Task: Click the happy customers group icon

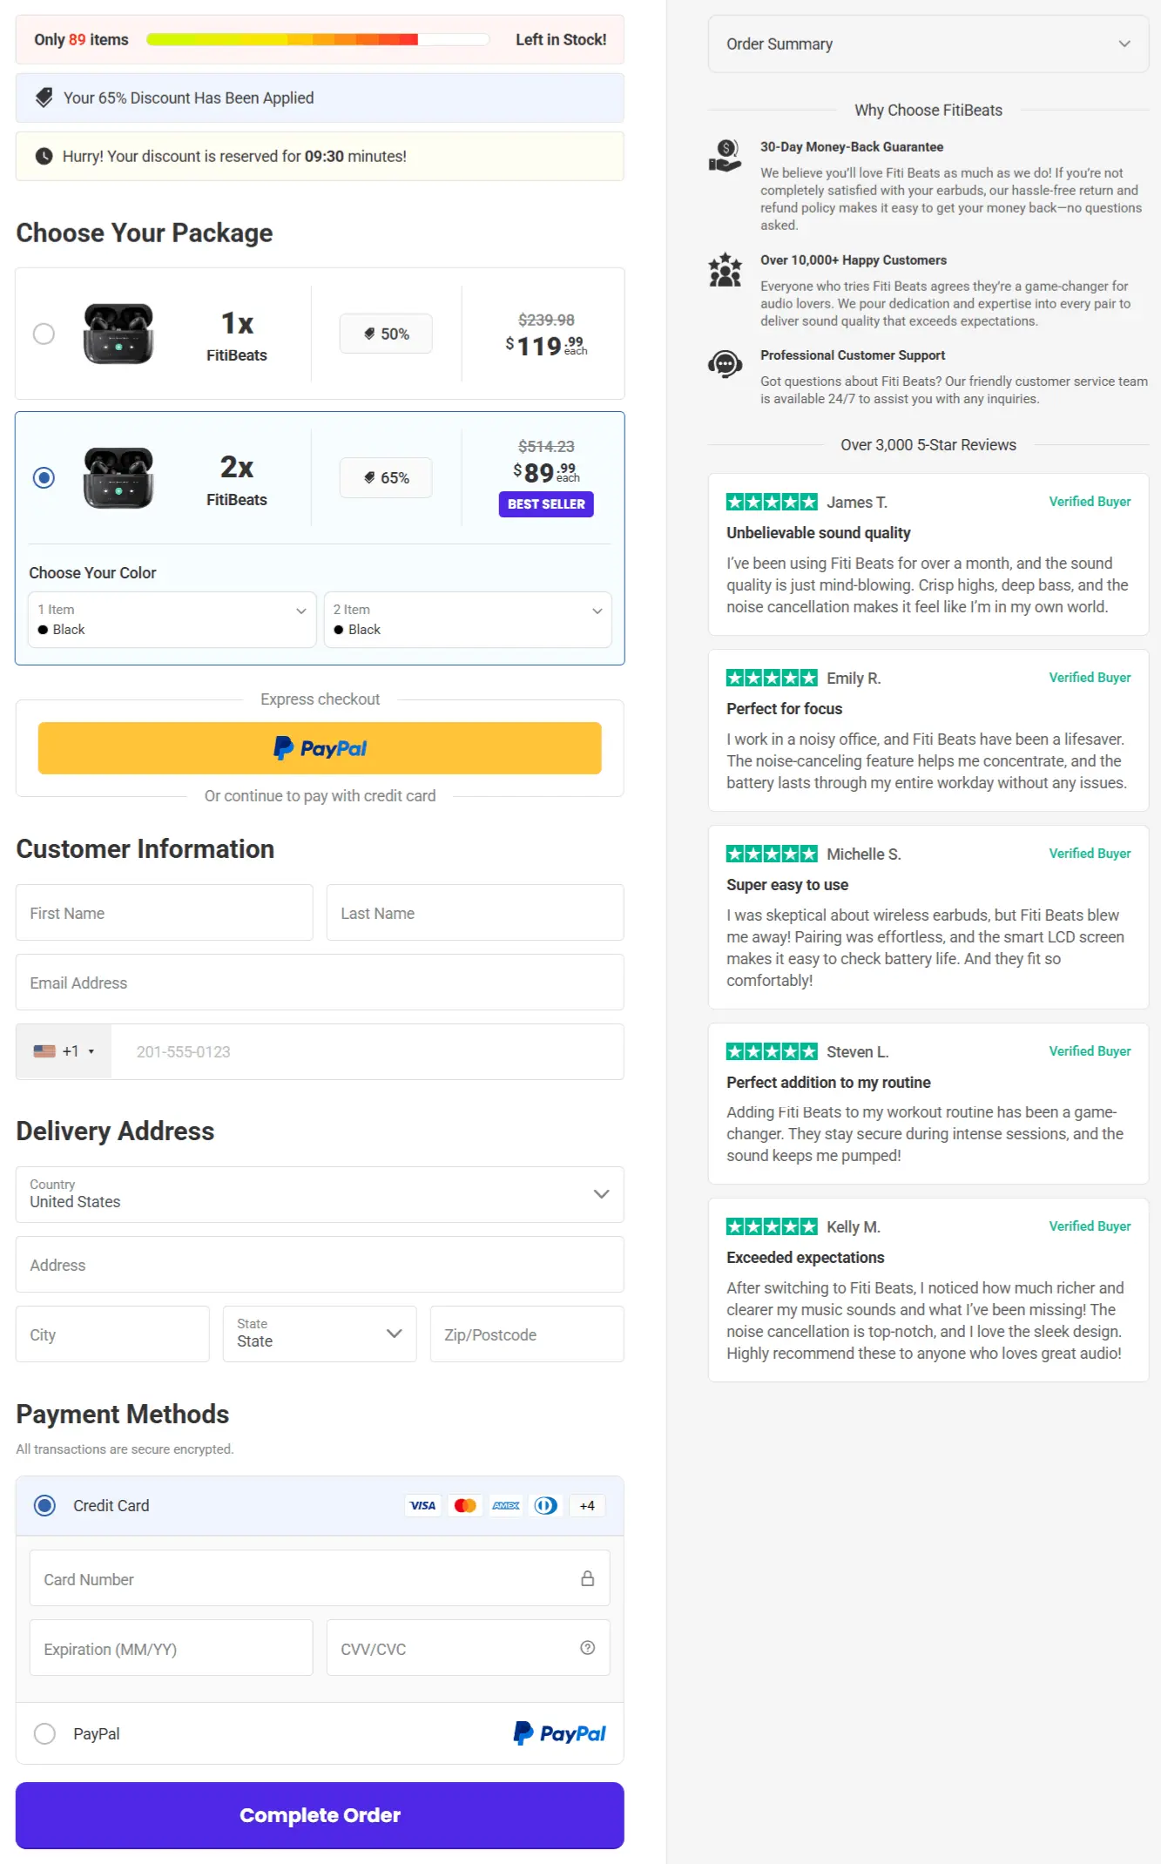Action: (725, 270)
